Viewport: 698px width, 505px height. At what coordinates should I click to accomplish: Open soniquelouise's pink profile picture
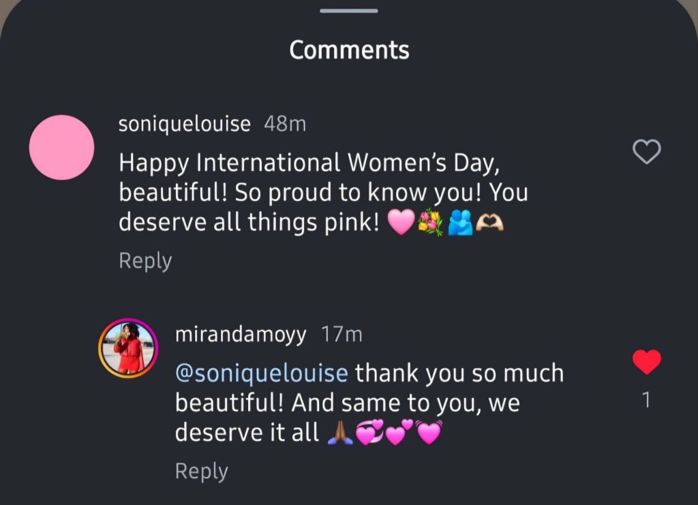62,147
